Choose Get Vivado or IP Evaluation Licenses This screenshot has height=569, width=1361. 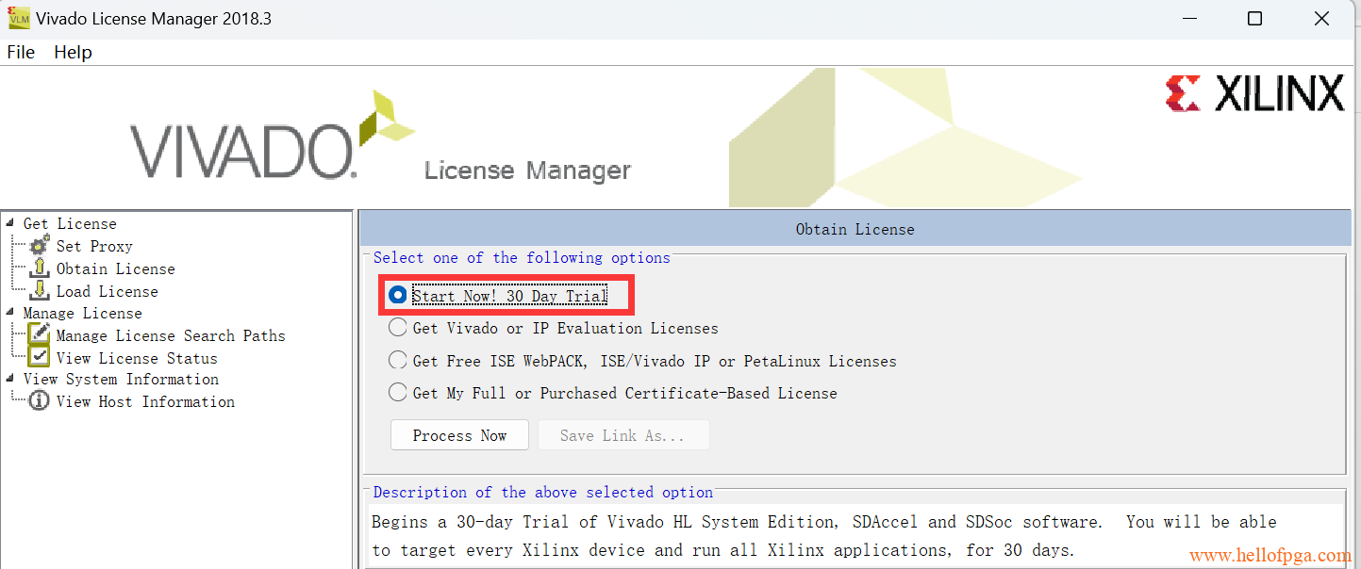pos(398,328)
